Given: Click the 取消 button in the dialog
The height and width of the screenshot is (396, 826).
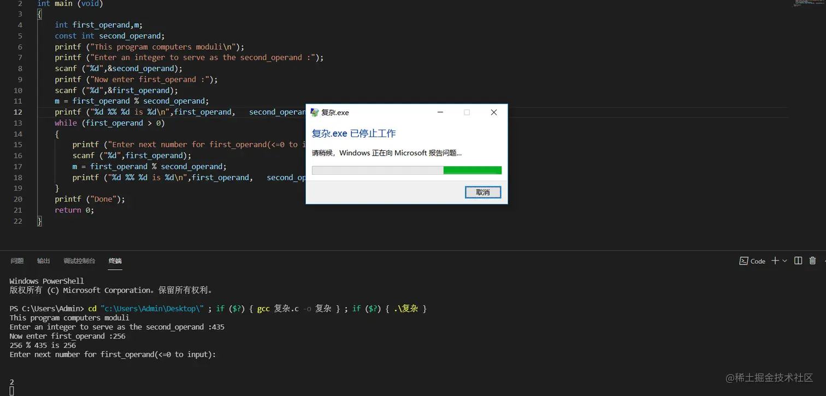Looking at the screenshot, I should click(x=483, y=192).
